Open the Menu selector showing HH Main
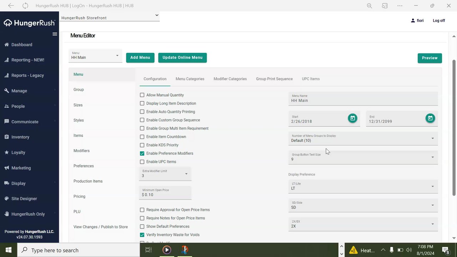This screenshot has width=457, height=257. (95, 56)
